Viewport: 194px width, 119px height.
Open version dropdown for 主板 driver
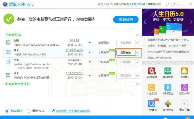pyautogui.click(x=90, y=43)
